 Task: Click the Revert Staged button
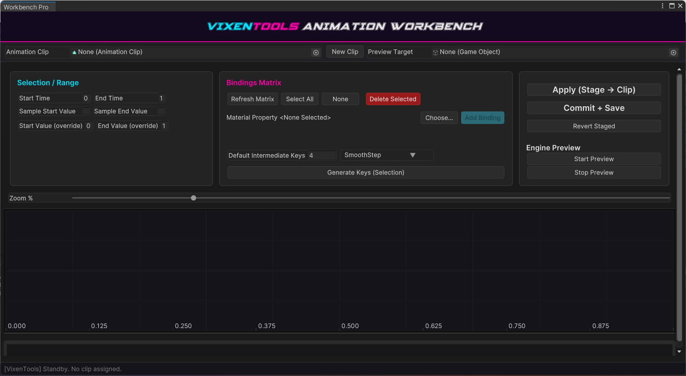(x=594, y=126)
